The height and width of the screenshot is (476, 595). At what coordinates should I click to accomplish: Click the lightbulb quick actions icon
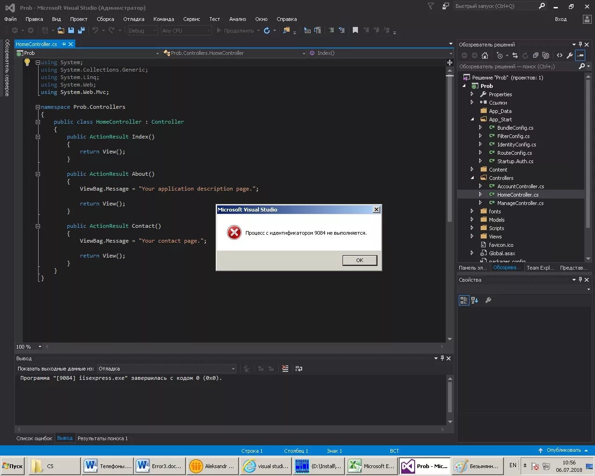27,62
